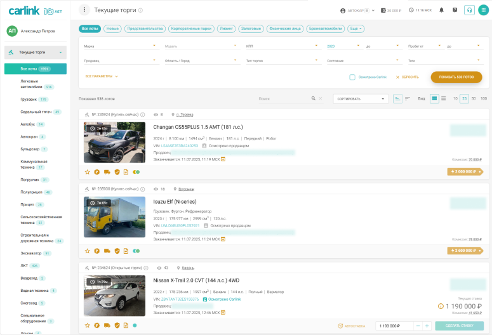Toggle Автоставка for Nissan X-Trail
The height and width of the screenshot is (335, 492).
tap(352, 326)
